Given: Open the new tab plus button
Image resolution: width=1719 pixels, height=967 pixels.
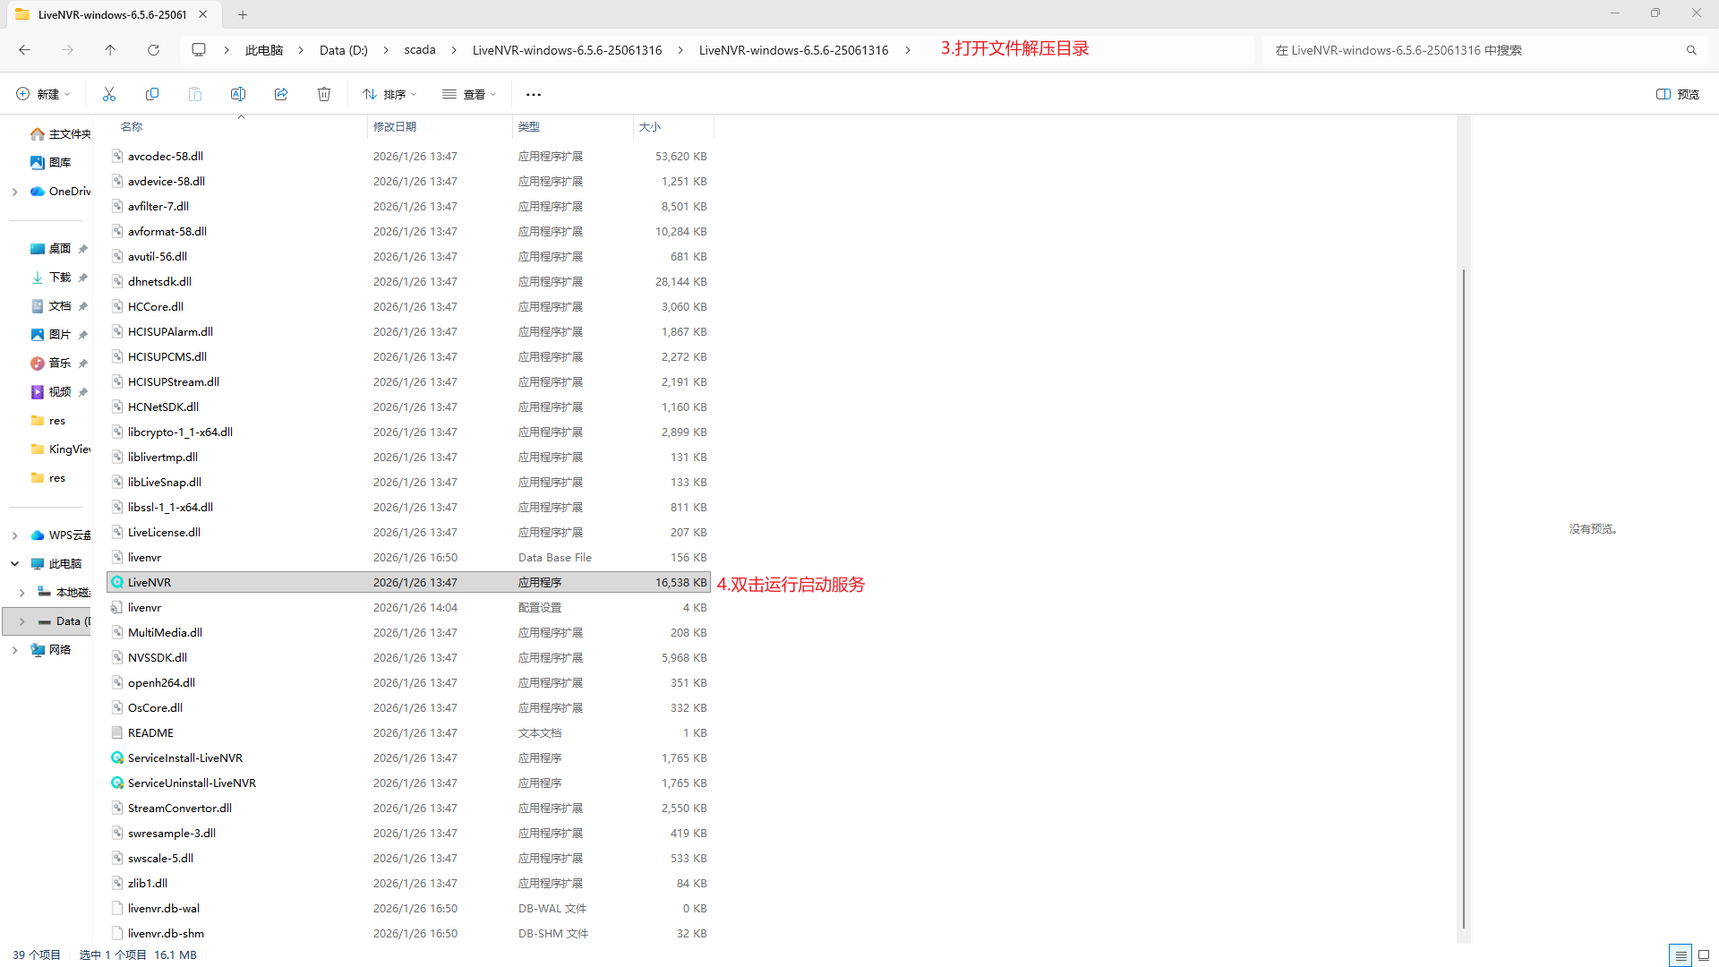Looking at the screenshot, I should coord(243,14).
